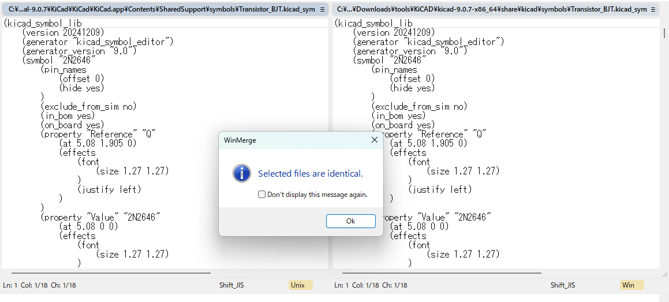Screen dimensions: 669x302
Task: Click Shift_JIS encoding in right status bar
Action: 563,285
